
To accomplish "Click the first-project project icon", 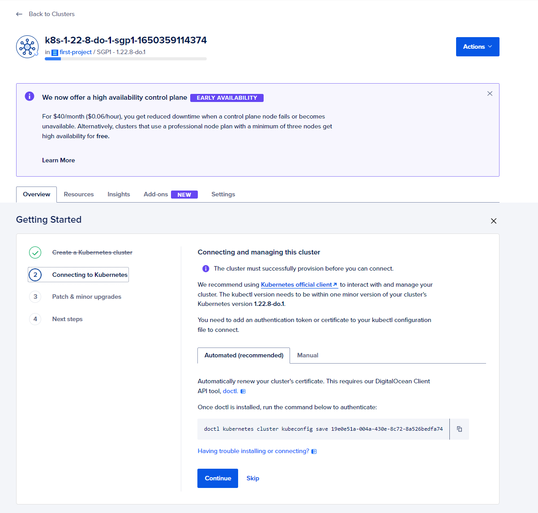I will [x=55, y=52].
